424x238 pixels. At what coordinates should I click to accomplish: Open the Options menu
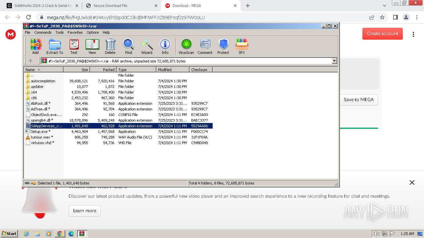click(93, 32)
